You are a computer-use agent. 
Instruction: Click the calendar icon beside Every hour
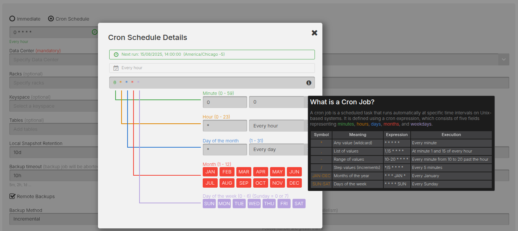click(116, 68)
